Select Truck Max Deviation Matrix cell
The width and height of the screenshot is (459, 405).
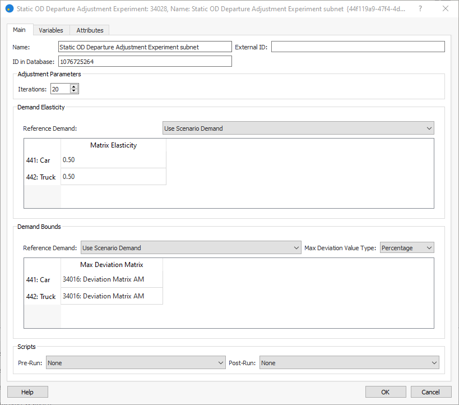(x=112, y=296)
